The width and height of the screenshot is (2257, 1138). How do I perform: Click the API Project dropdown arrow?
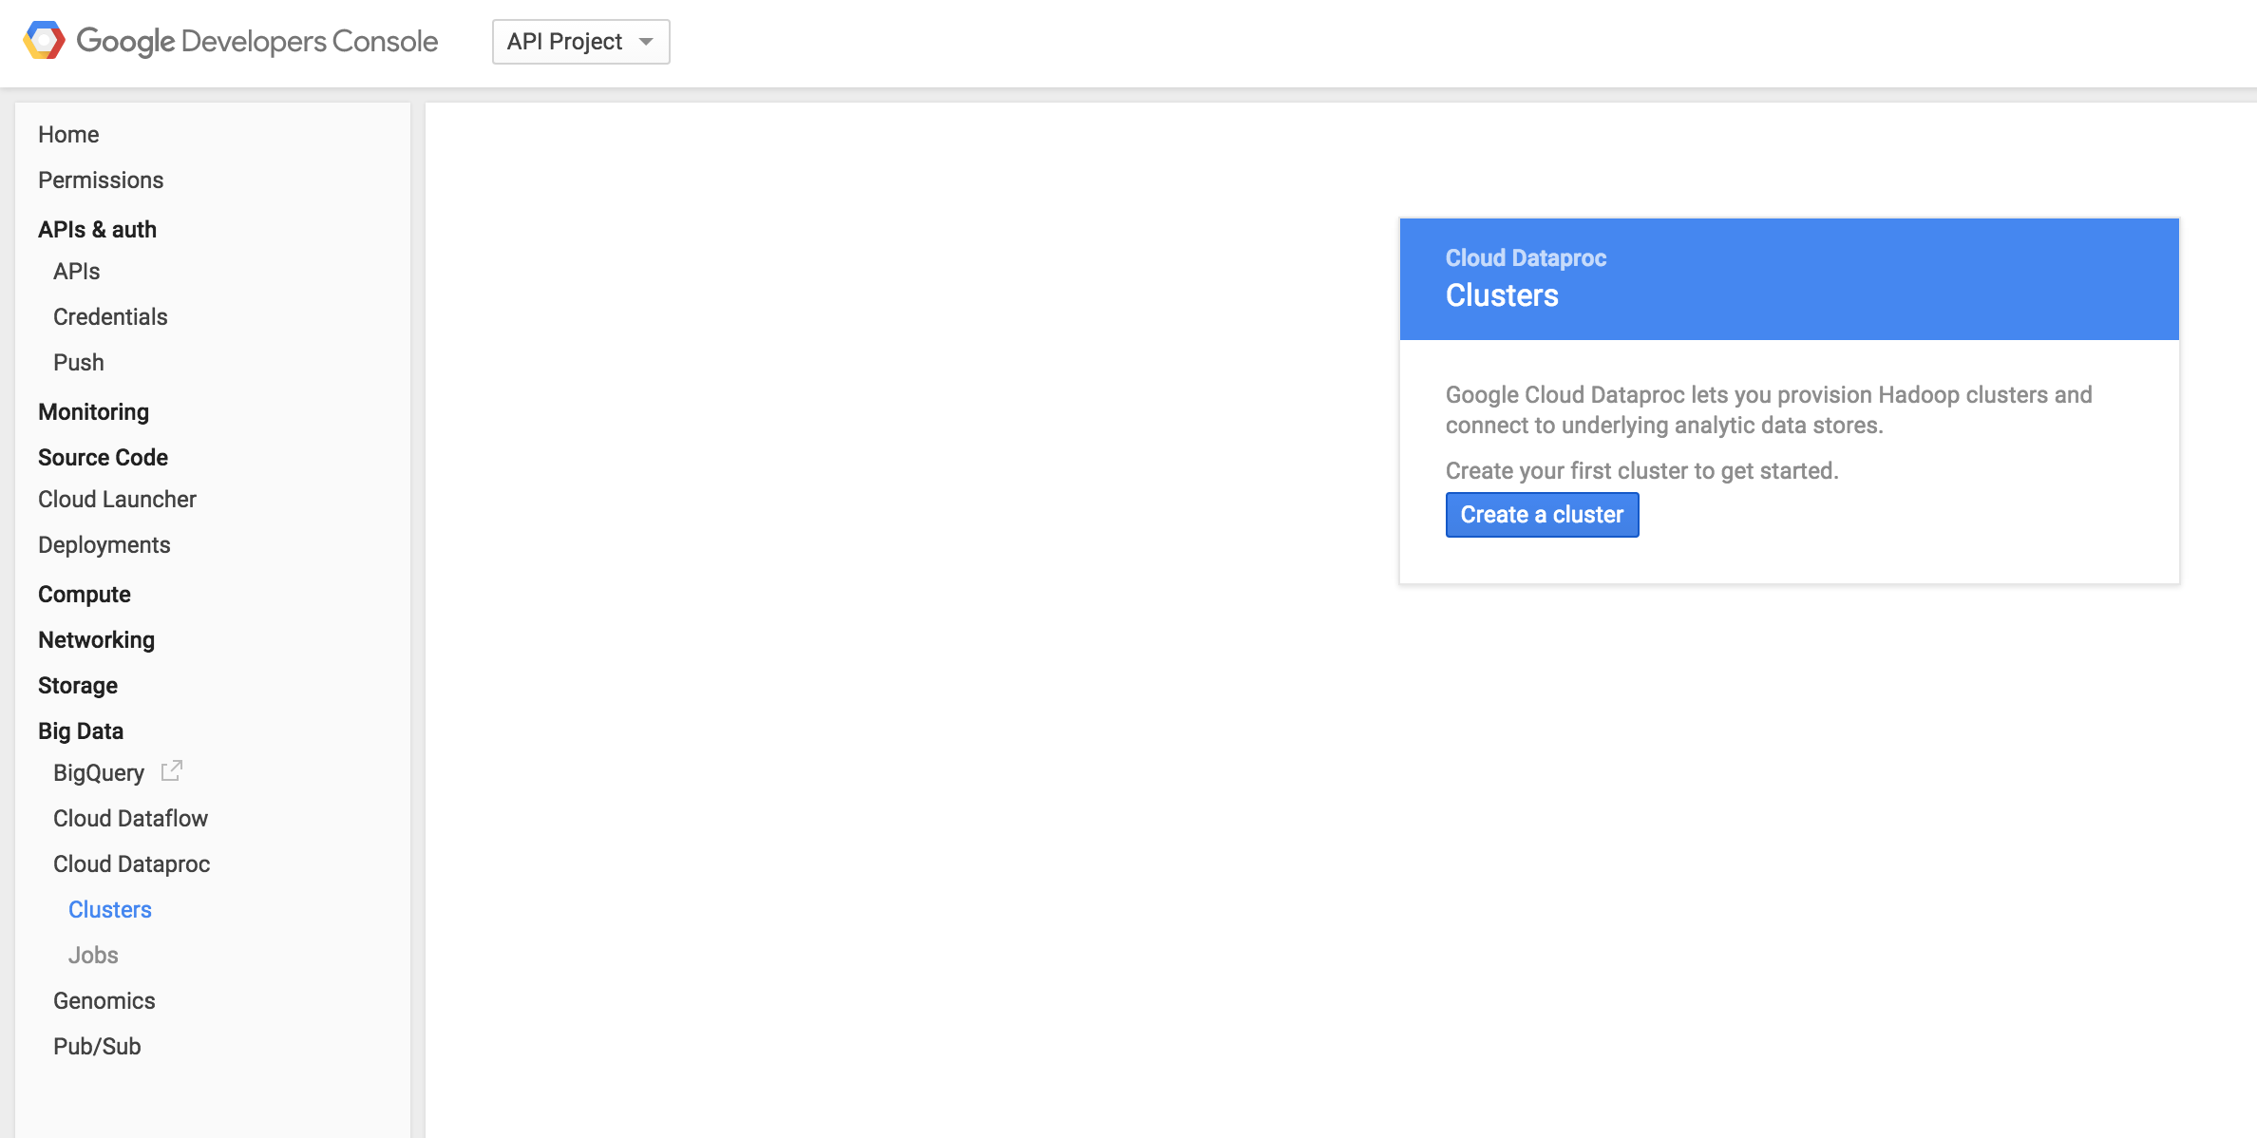(x=646, y=42)
